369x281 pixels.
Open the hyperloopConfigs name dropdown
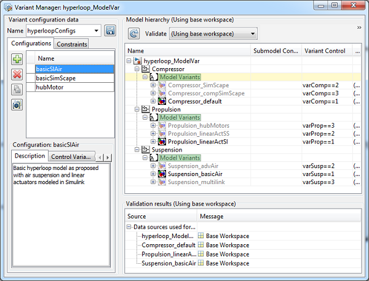97,31
